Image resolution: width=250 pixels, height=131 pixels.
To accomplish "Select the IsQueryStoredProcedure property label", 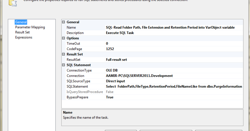I will click(85, 92).
